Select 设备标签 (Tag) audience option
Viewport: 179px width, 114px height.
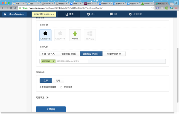[x=70, y=54]
